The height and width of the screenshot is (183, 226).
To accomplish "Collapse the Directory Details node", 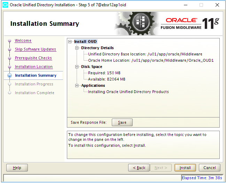I will pos(77,48).
